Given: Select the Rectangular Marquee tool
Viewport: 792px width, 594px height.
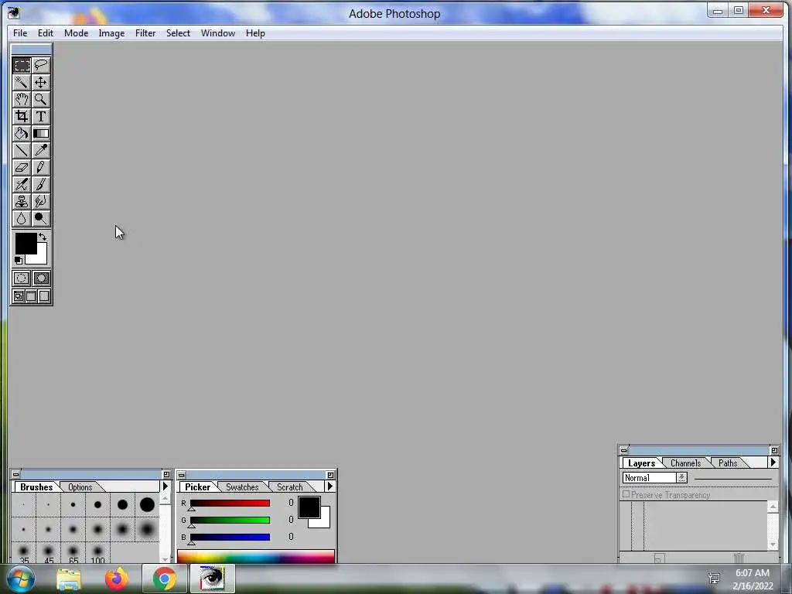Looking at the screenshot, I should pyautogui.click(x=22, y=65).
